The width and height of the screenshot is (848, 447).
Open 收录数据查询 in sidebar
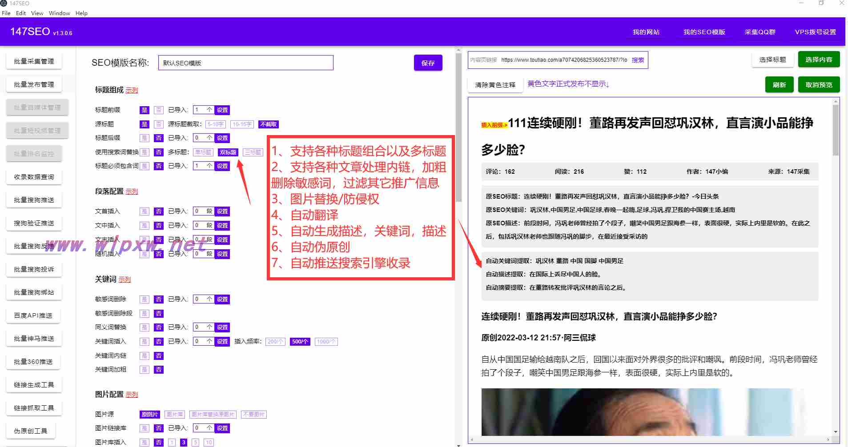pyautogui.click(x=34, y=177)
